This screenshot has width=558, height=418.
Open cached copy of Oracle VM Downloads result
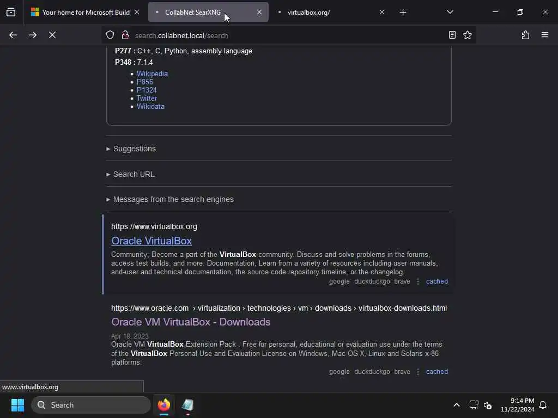point(437,372)
